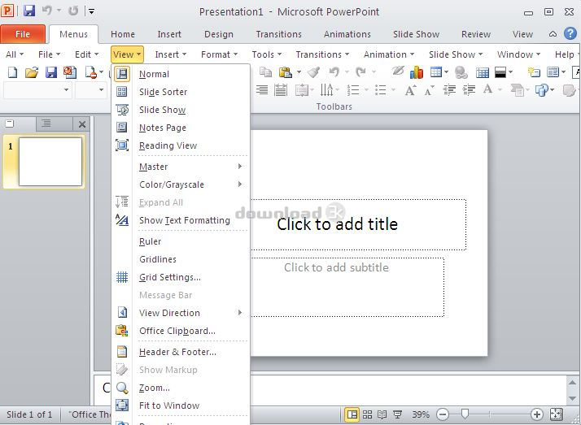The height and width of the screenshot is (425, 581).
Task: Click the zoom in plus button
Action: coord(536,414)
